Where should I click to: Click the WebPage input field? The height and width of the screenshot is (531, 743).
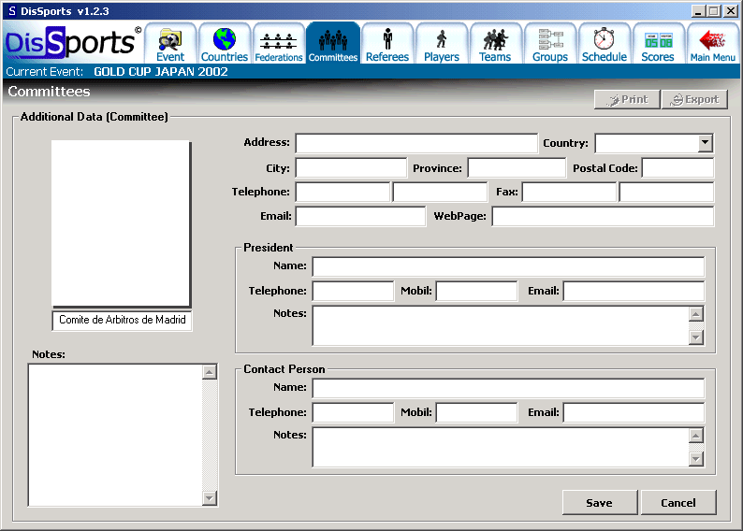[603, 216]
